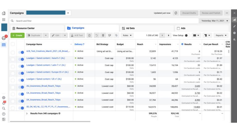237x132 pixels.
Task: Open notifications bell in left sidebar
Action: pos(4,103)
